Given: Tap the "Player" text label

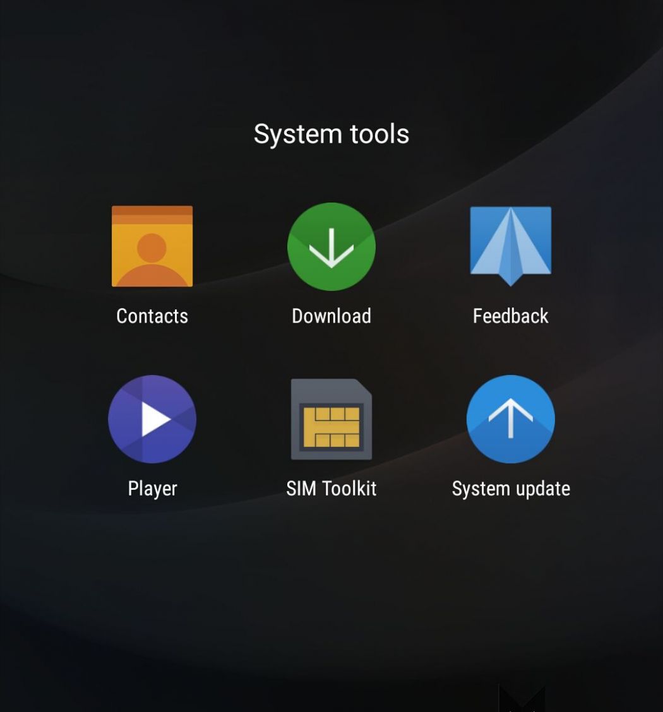Looking at the screenshot, I should 152,489.
